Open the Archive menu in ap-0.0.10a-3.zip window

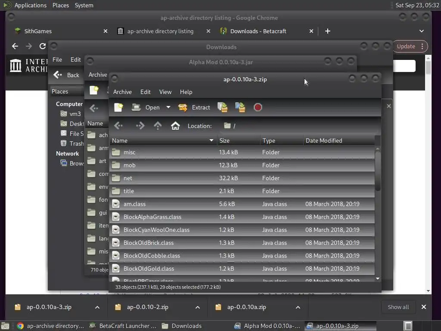[122, 92]
